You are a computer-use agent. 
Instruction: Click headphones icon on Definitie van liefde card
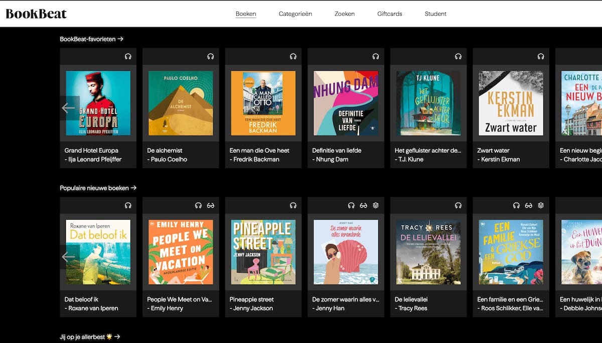point(376,56)
